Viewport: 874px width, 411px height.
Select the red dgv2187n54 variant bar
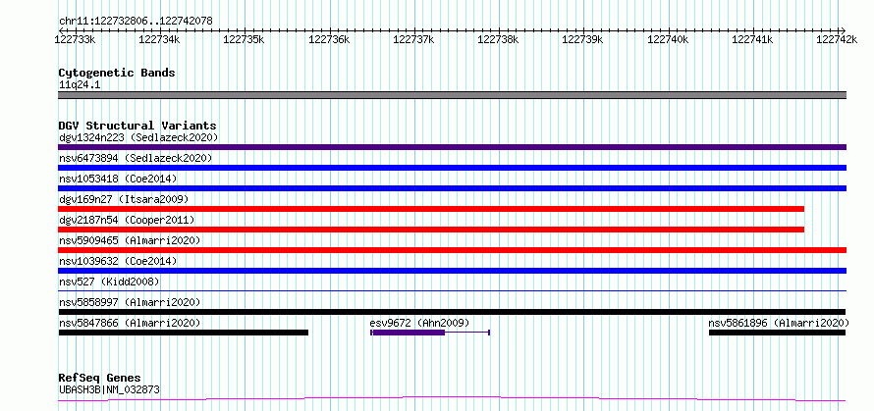[x=431, y=230]
